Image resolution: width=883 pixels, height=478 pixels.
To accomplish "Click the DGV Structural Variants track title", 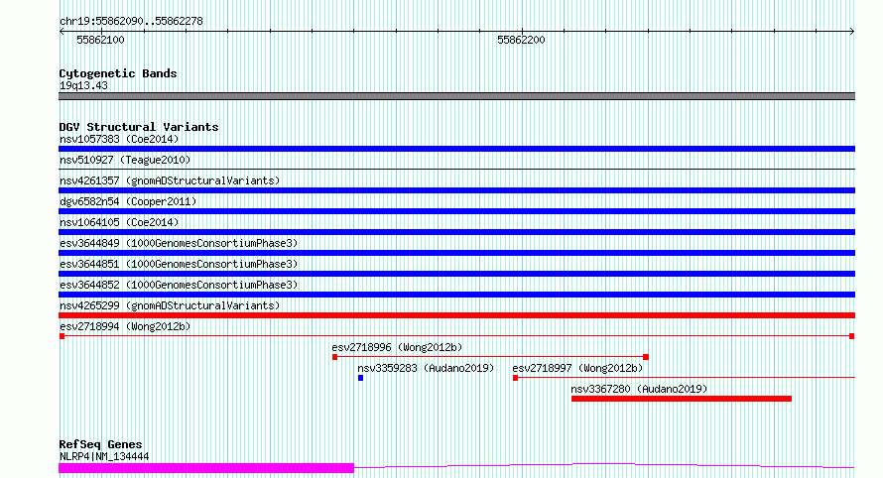I will coord(139,127).
